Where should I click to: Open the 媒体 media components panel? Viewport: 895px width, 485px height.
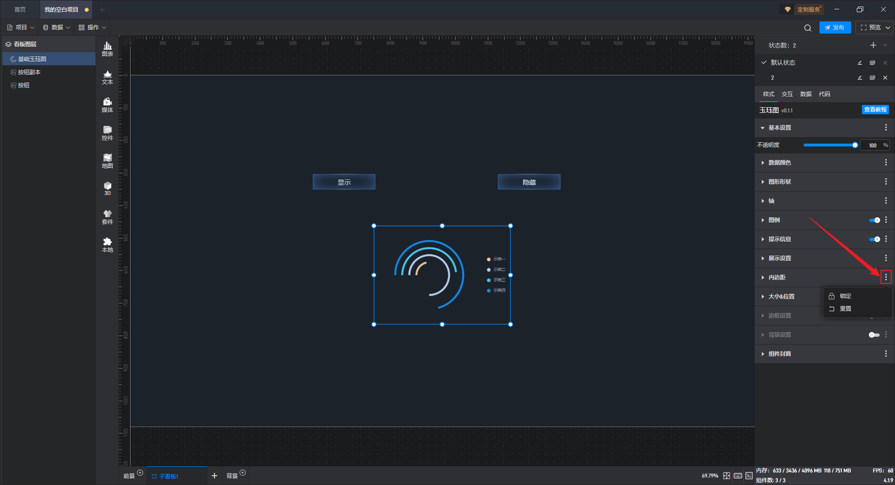click(107, 105)
